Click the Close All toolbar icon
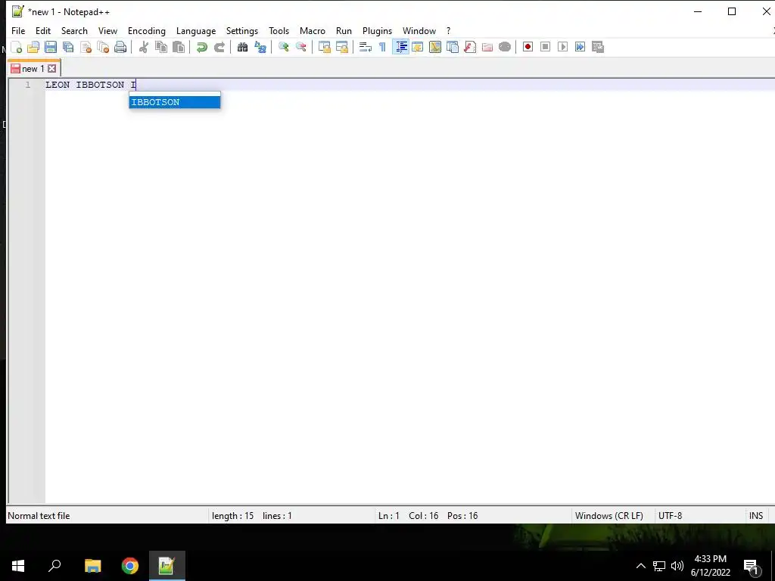This screenshot has width=775, height=581. pyautogui.click(x=103, y=48)
